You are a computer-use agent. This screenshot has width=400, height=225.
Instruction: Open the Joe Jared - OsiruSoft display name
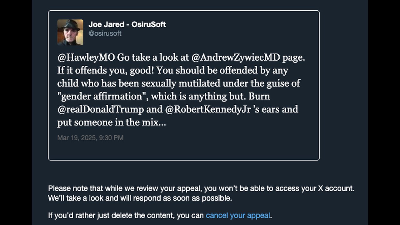(x=127, y=24)
